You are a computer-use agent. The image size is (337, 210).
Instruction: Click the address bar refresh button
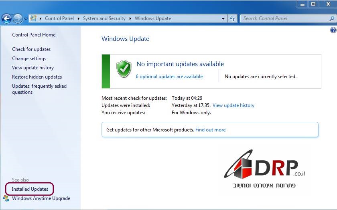pos(232,18)
